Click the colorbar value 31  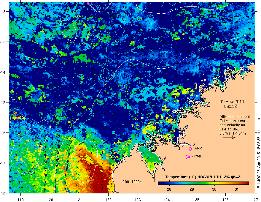coord(237,189)
